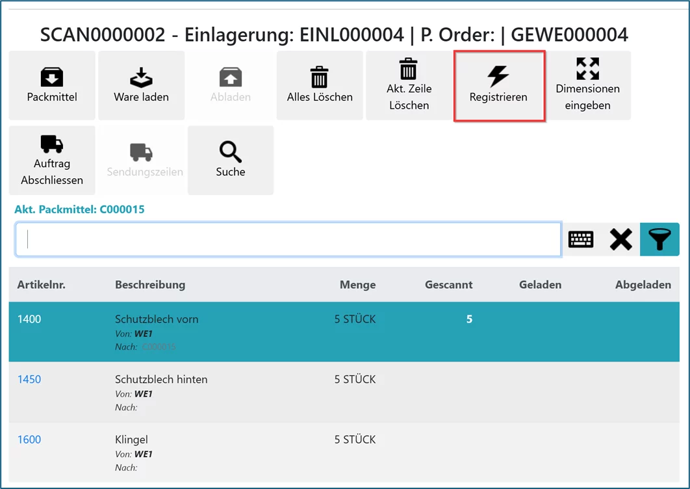Focus the scan input text field
This screenshot has width=690, height=489.
point(288,239)
